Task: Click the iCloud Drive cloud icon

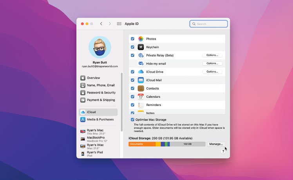Action: [141, 72]
